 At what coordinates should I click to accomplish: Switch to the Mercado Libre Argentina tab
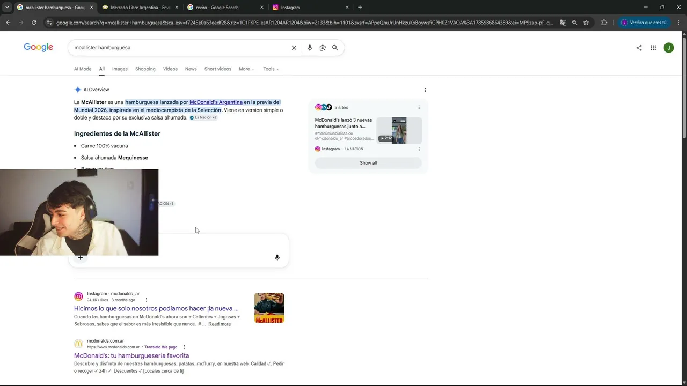pos(140,8)
